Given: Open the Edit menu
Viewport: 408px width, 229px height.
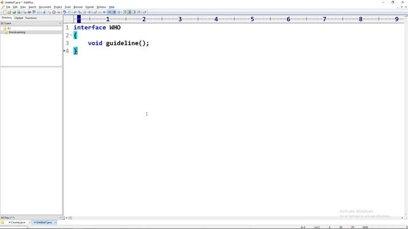Looking at the screenshot, I should click(x=15, y=7).
